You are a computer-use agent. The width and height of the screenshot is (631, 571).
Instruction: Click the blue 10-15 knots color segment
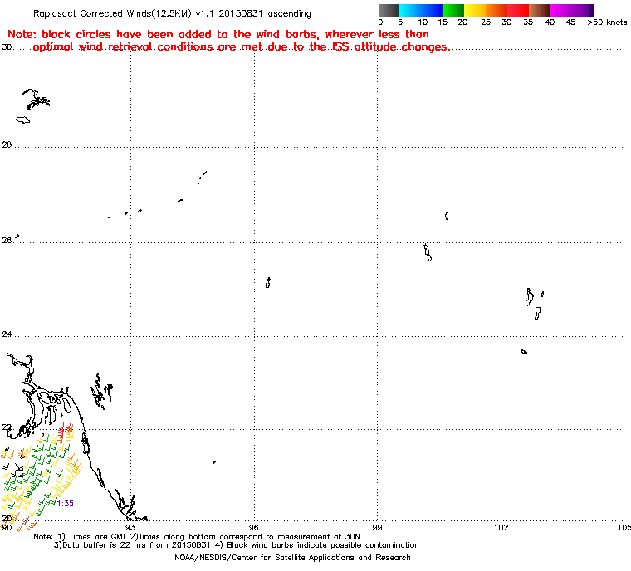coord(432,10)
